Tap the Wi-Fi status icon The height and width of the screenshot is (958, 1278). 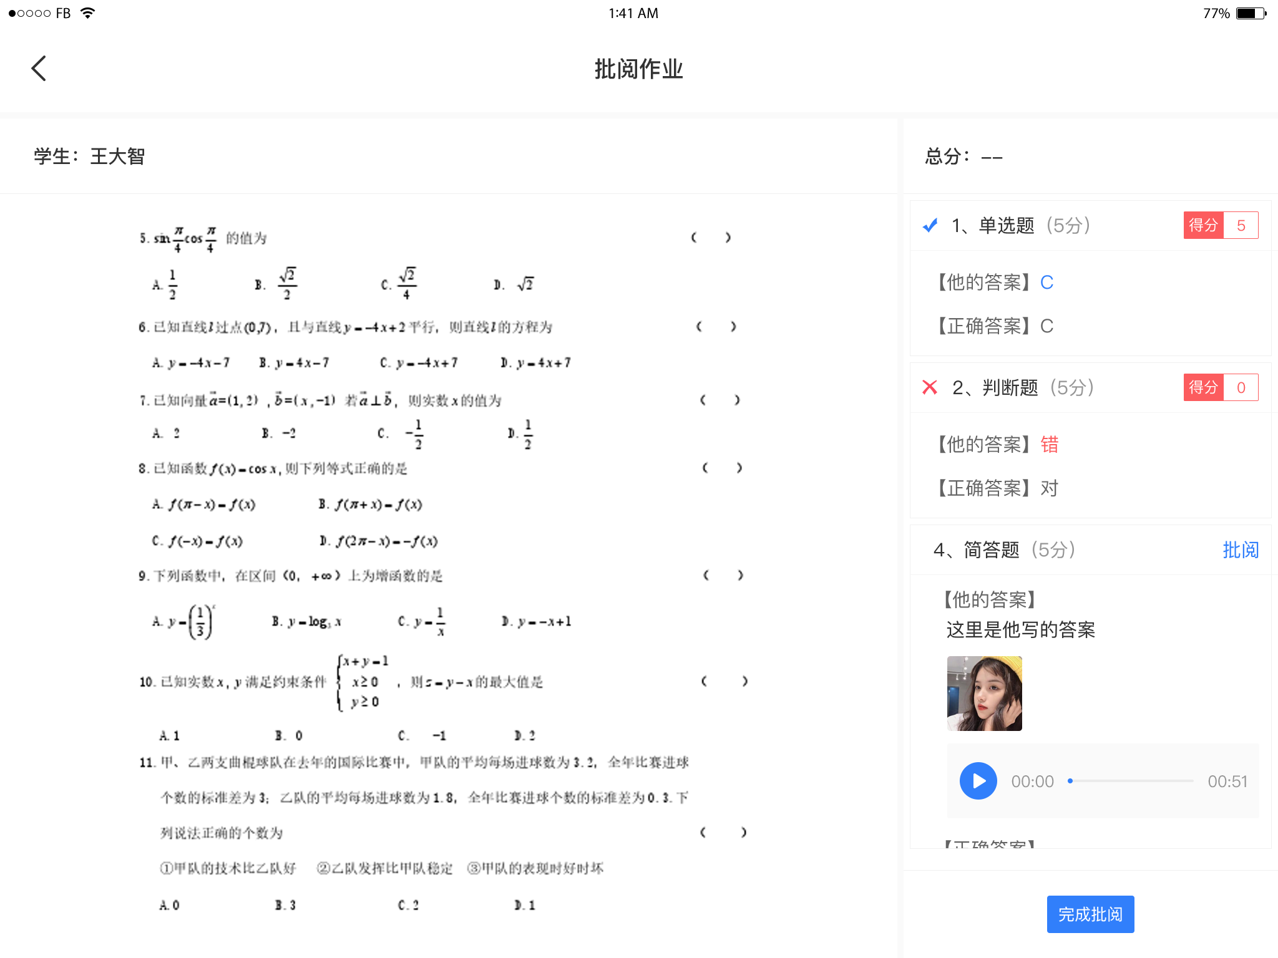pyautogui.click(x=88, y=13)
